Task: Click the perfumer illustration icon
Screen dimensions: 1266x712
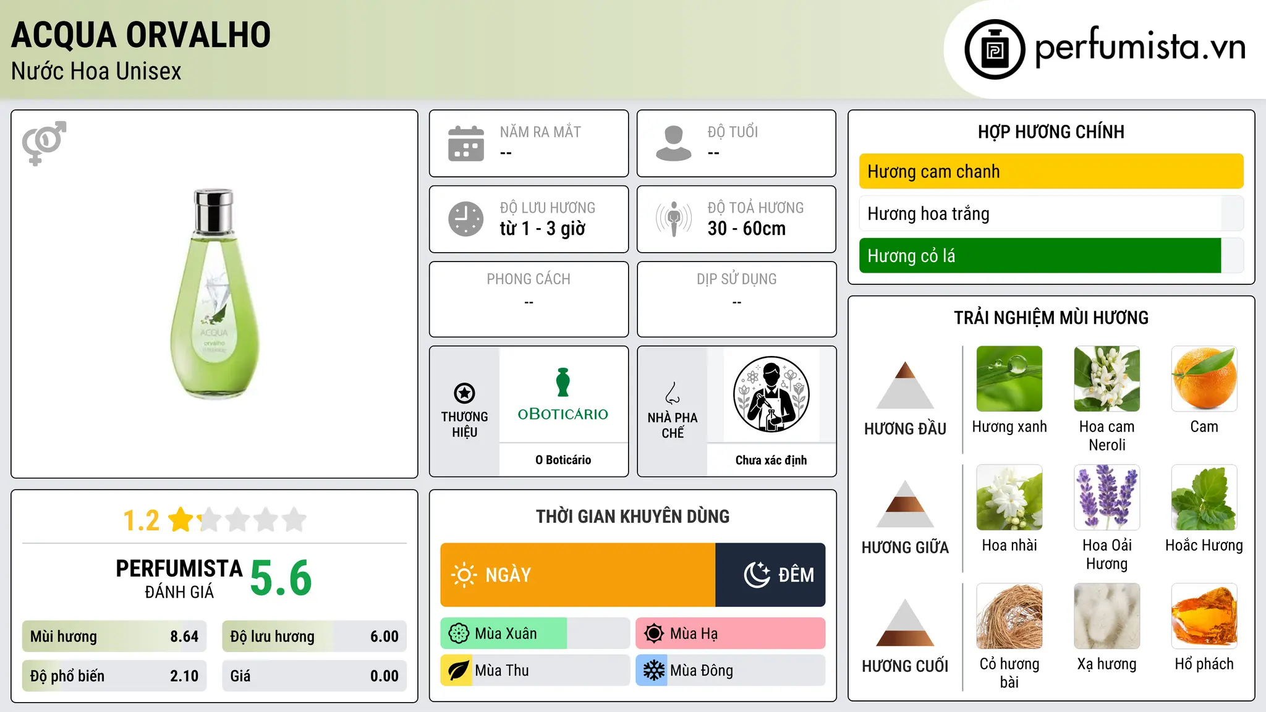Action: click(x=771, y=394)
